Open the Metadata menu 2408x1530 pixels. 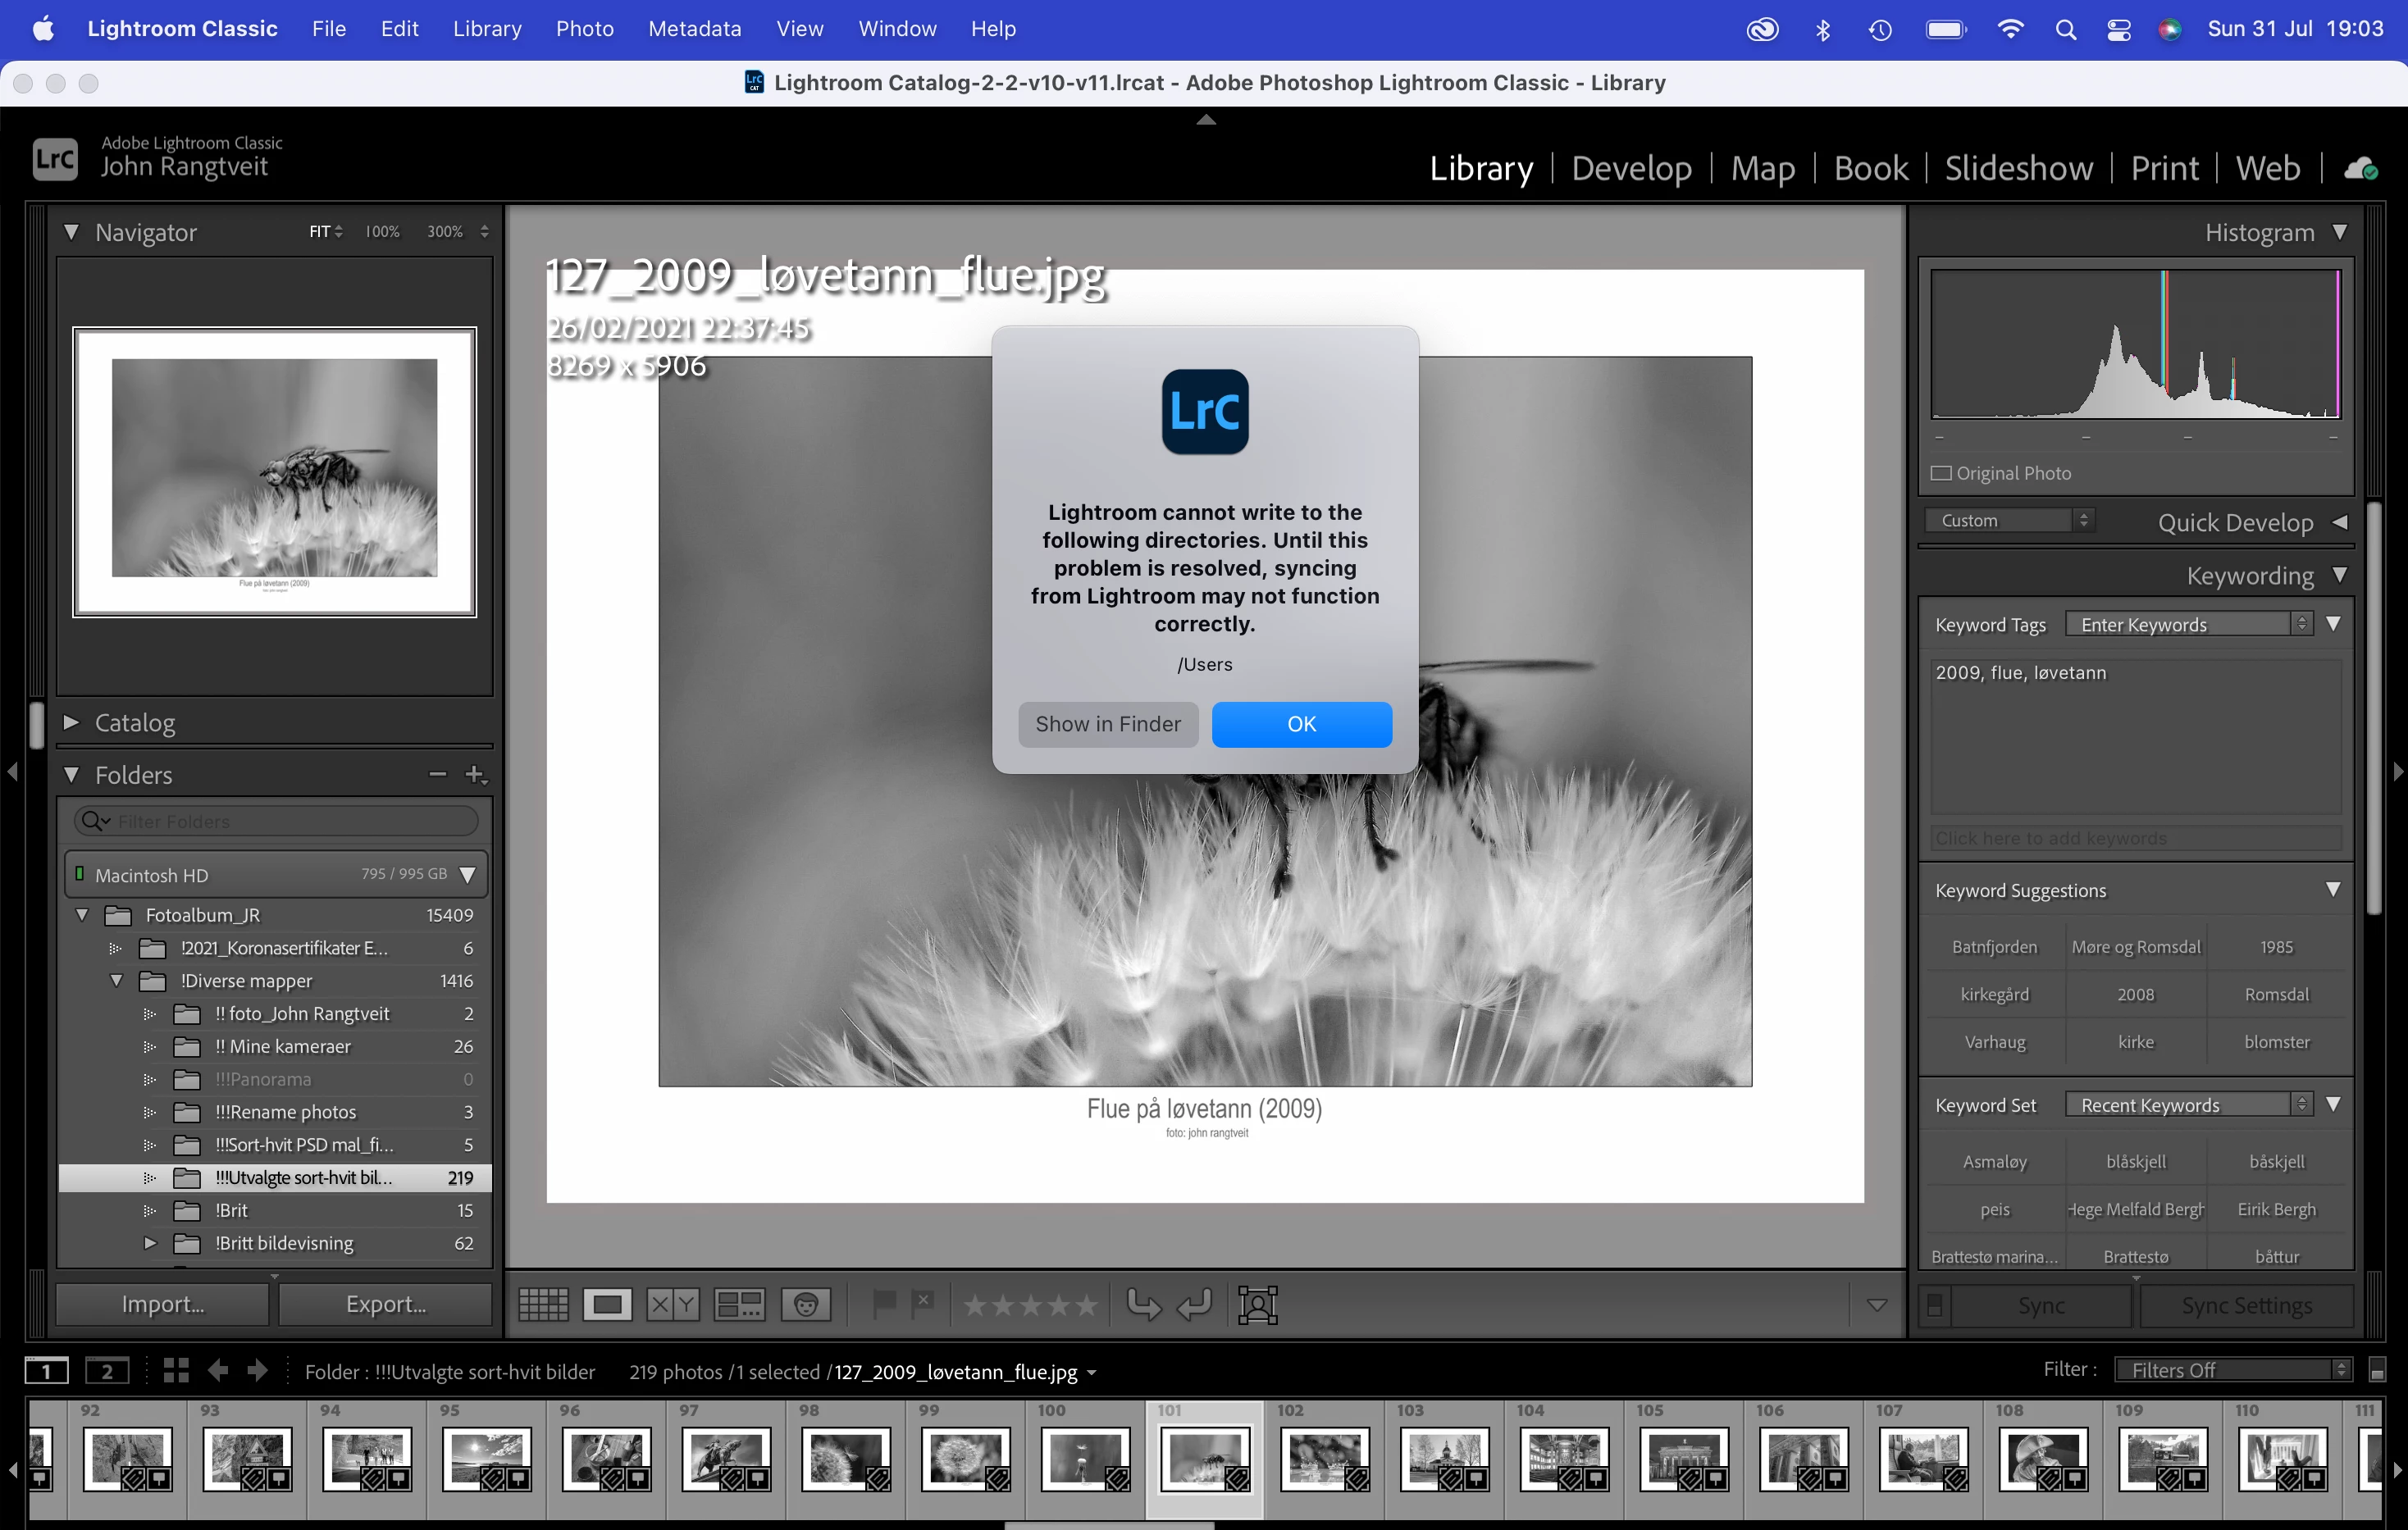[x=694, y=29]
